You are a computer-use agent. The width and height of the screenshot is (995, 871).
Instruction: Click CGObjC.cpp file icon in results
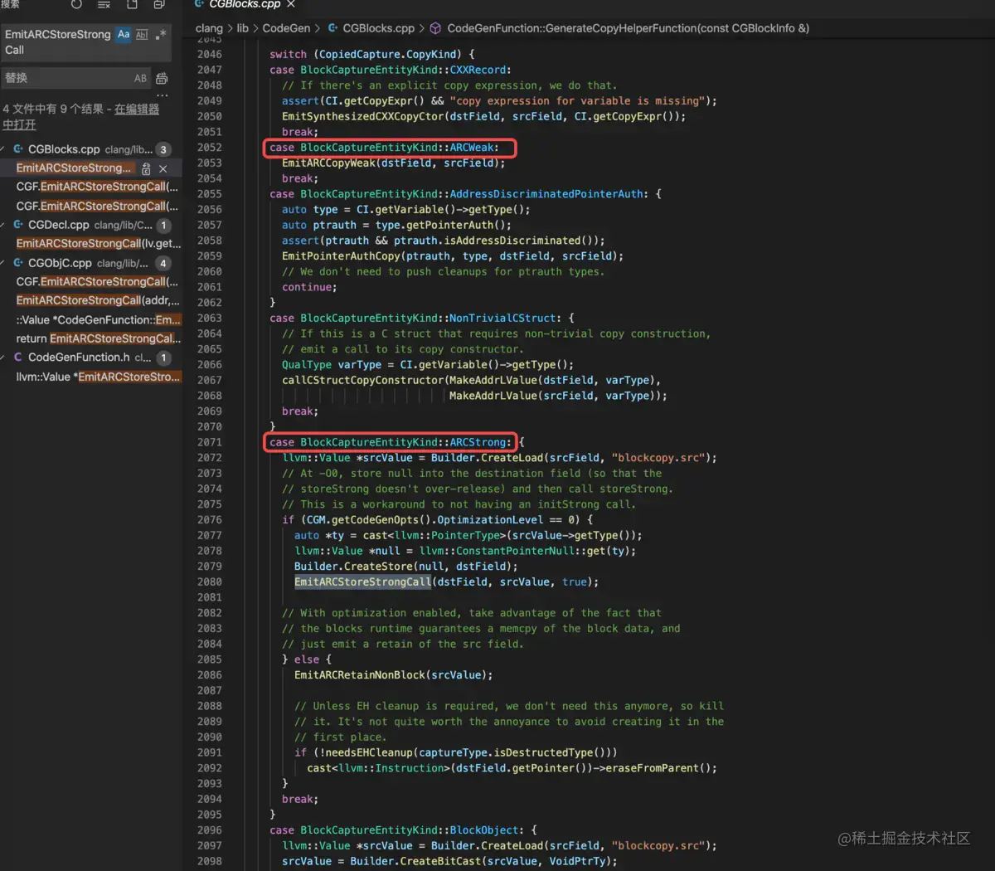pos(18,263)
